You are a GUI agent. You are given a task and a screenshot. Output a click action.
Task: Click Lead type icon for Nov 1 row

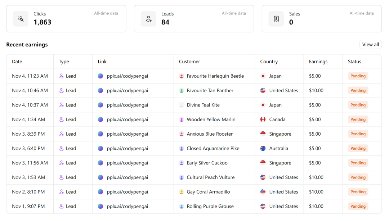tap(62, 206)
